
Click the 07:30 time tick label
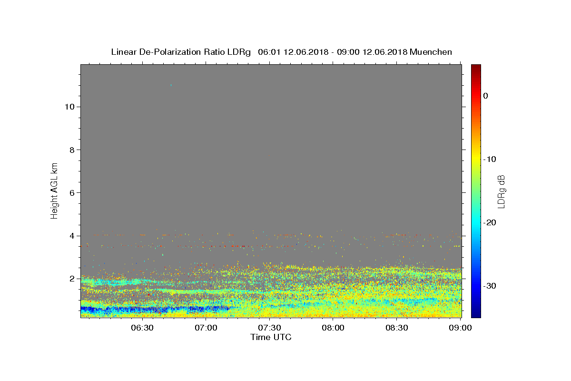[270, 328]
